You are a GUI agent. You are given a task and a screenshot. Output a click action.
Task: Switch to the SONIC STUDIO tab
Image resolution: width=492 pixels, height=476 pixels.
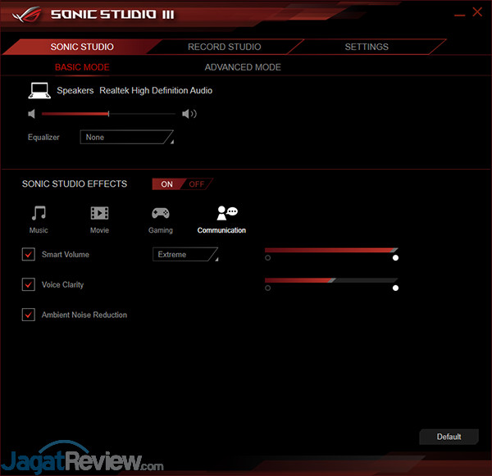point(82,47)
